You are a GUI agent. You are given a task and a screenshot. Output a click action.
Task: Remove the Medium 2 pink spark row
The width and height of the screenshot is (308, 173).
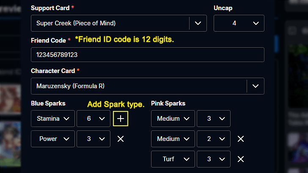[241, 139]
